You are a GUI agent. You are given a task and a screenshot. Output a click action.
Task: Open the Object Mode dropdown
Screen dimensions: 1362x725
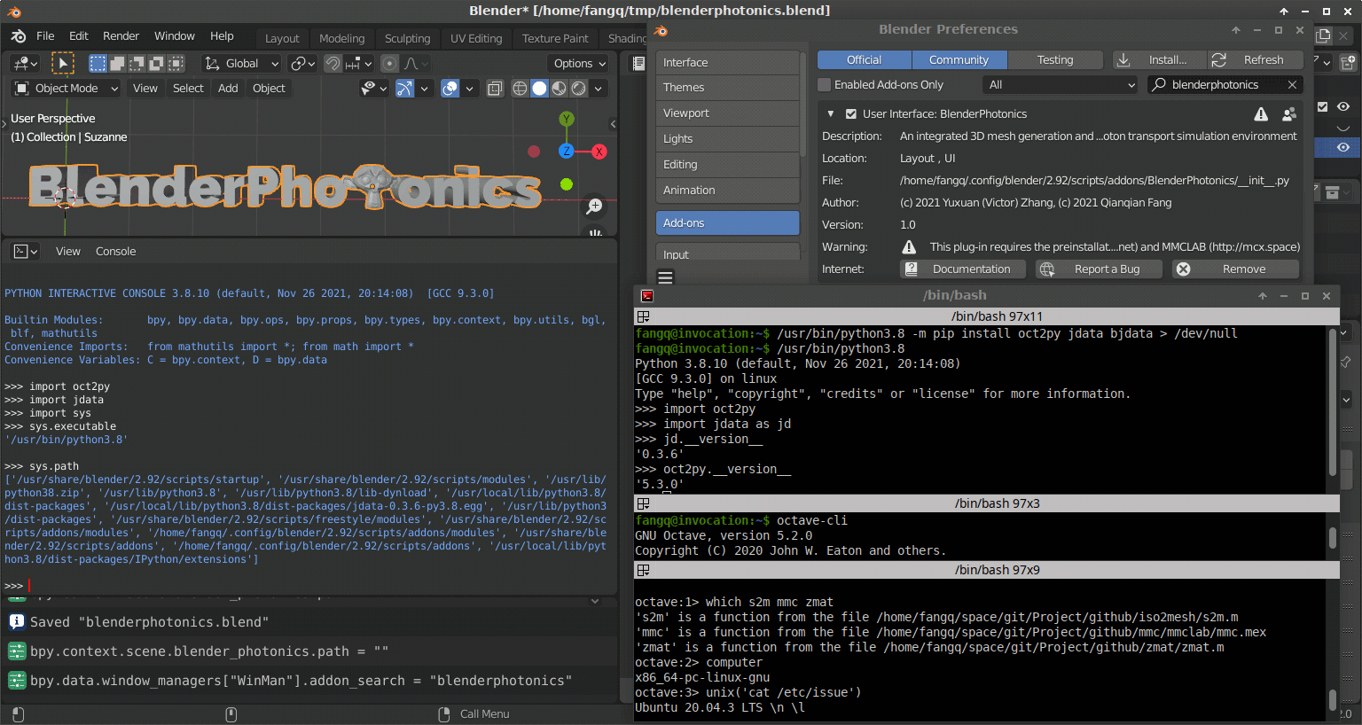[x=67, y=89]
